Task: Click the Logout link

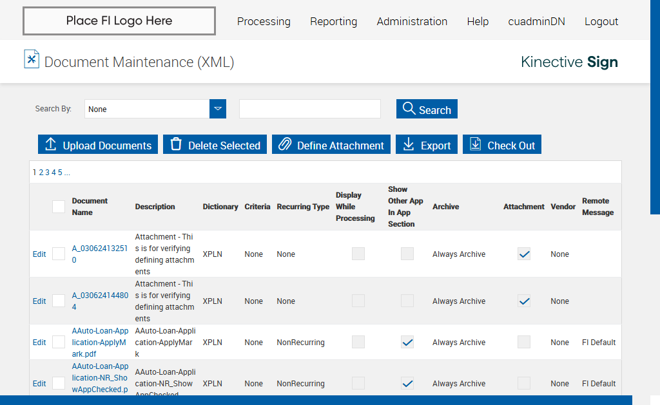Action: [x=601, y=21]
